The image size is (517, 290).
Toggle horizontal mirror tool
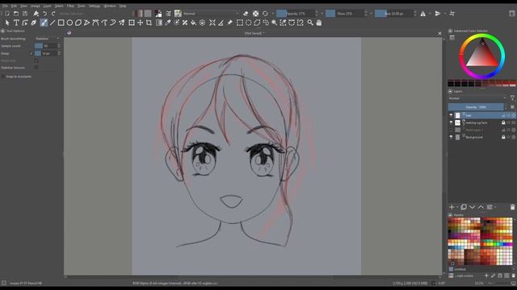pos(423,14)
